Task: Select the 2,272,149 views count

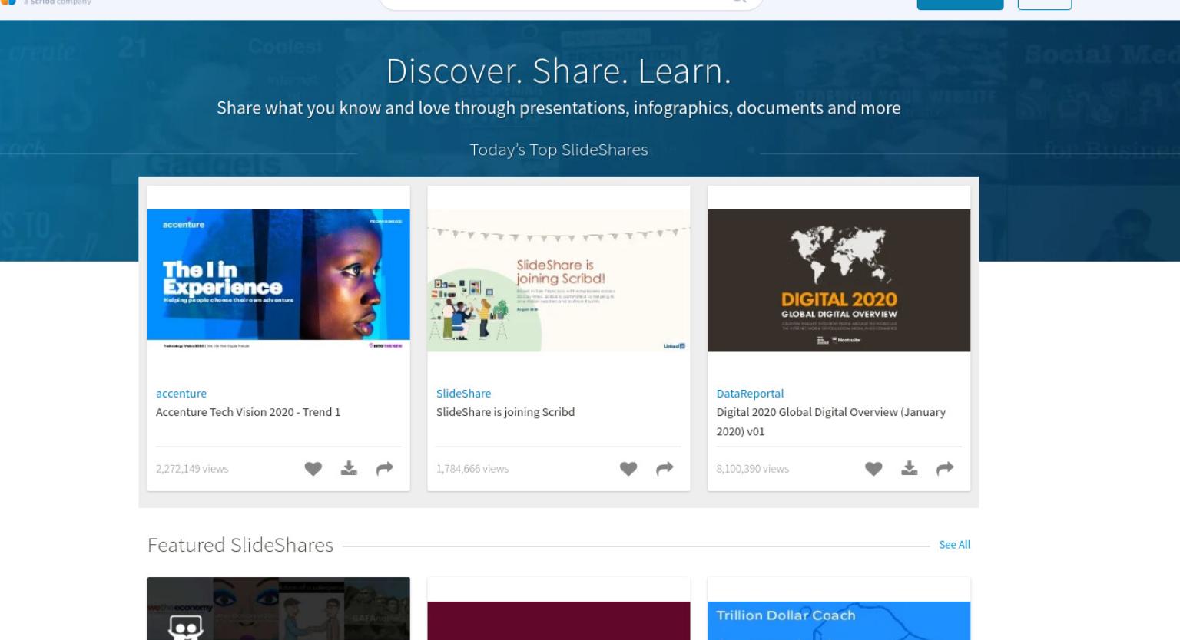Action: (x=192, y=469)
